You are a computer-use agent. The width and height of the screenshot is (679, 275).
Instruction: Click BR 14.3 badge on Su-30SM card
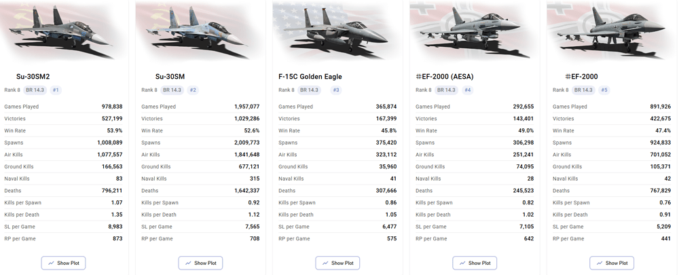[172, 90]
